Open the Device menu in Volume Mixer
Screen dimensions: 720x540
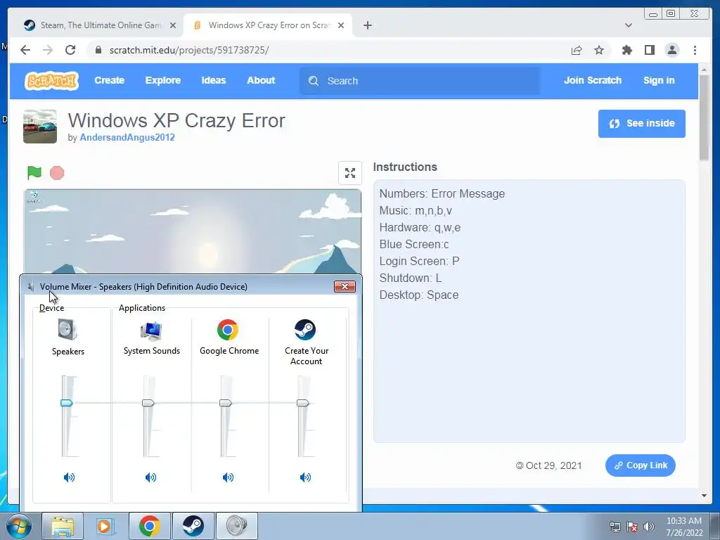(x=51, y=308)
